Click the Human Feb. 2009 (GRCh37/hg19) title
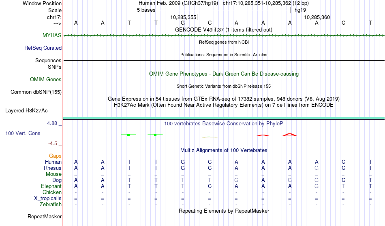The width and height of the screenshot is (385, 226). point(178,3)
